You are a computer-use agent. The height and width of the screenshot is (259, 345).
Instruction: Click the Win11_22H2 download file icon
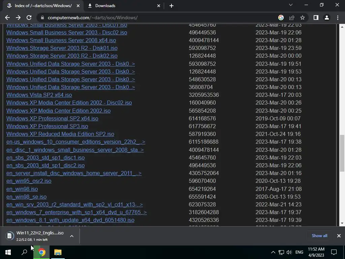click(x=9, y=236)
